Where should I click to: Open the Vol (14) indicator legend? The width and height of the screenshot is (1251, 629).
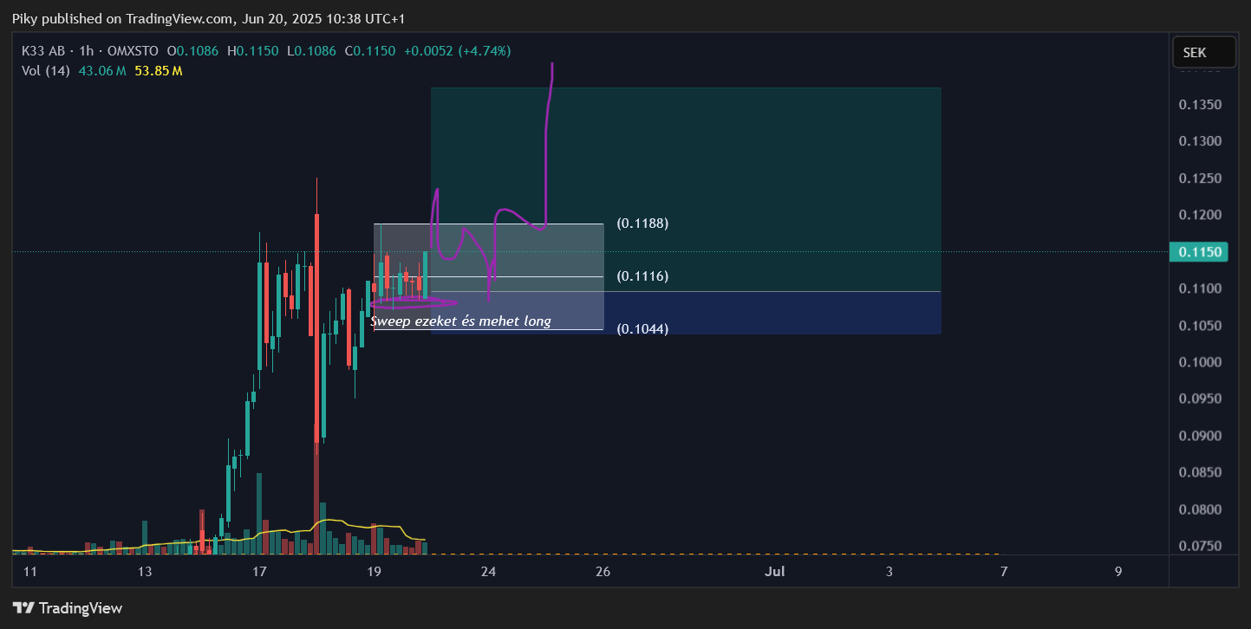(45, 70)
